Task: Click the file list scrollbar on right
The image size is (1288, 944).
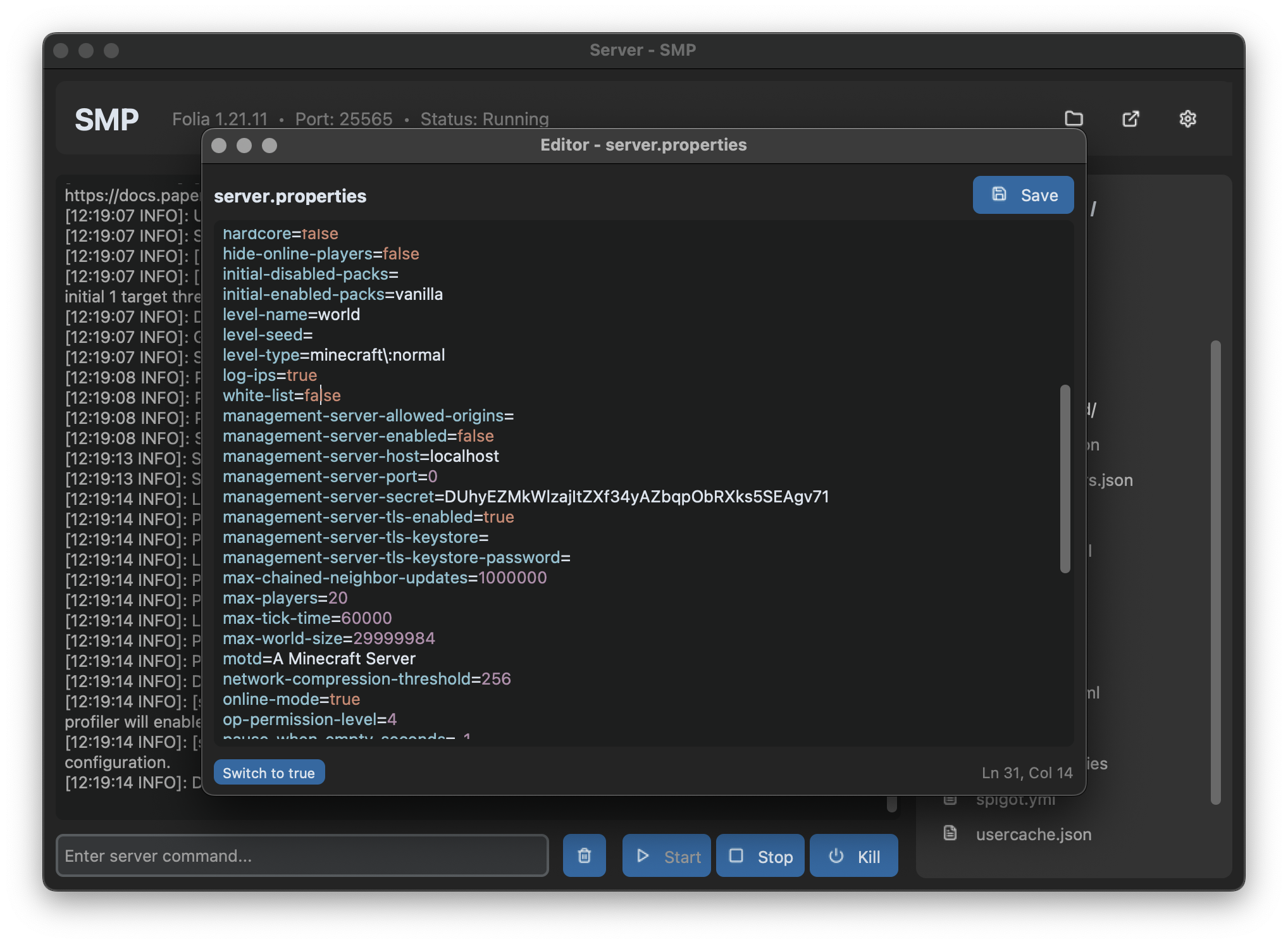Action: (x=1215, y=573)
